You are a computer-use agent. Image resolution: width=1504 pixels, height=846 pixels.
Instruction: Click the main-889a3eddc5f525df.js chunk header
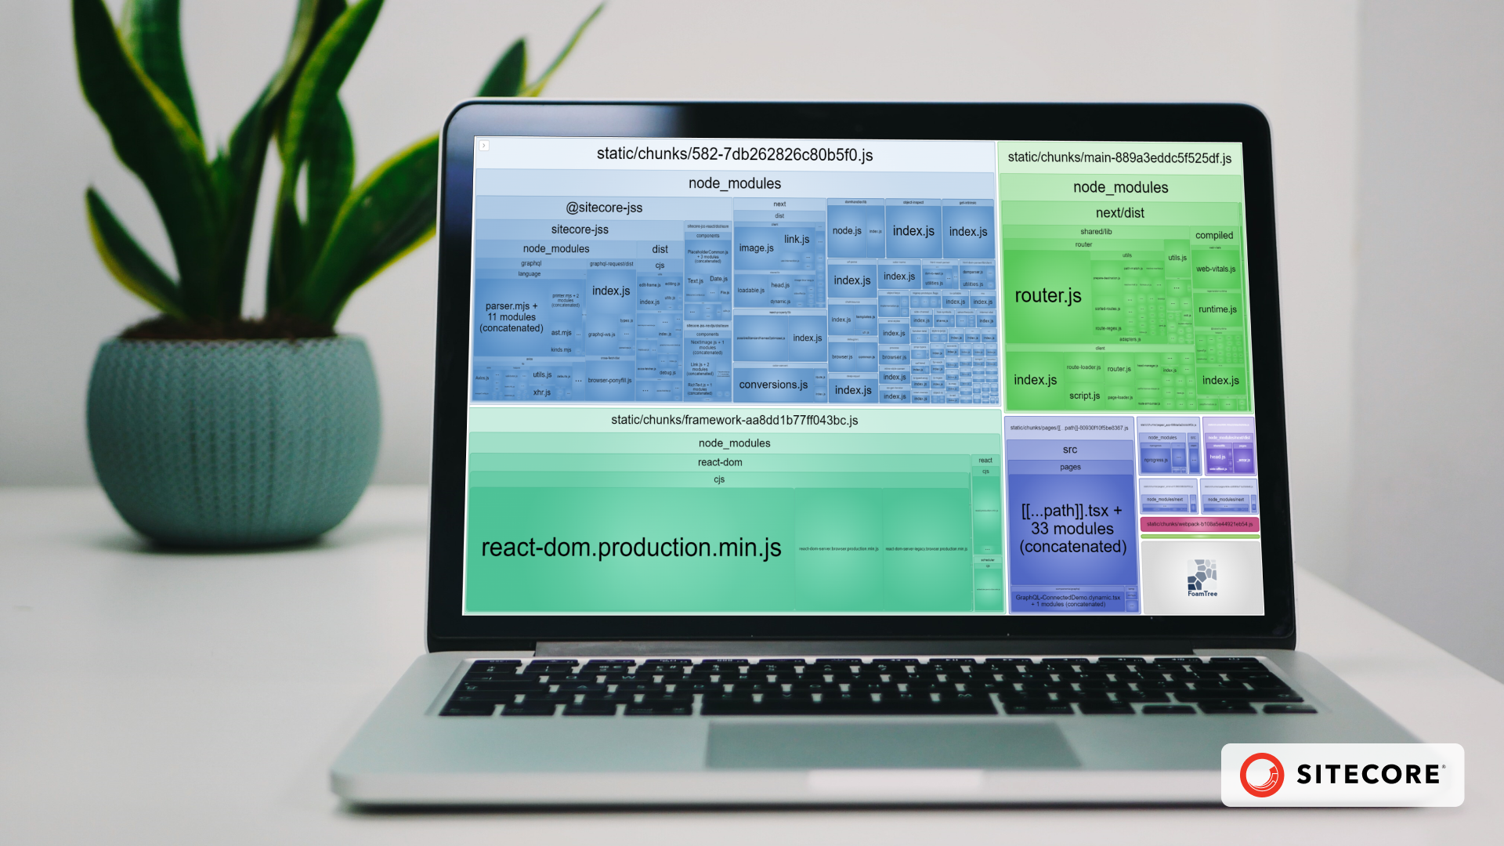click(1119, 157)
